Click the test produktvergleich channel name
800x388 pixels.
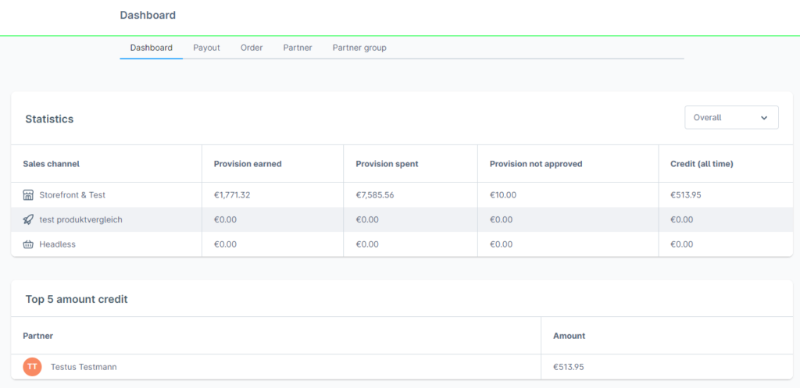click(x=80, y=220)
